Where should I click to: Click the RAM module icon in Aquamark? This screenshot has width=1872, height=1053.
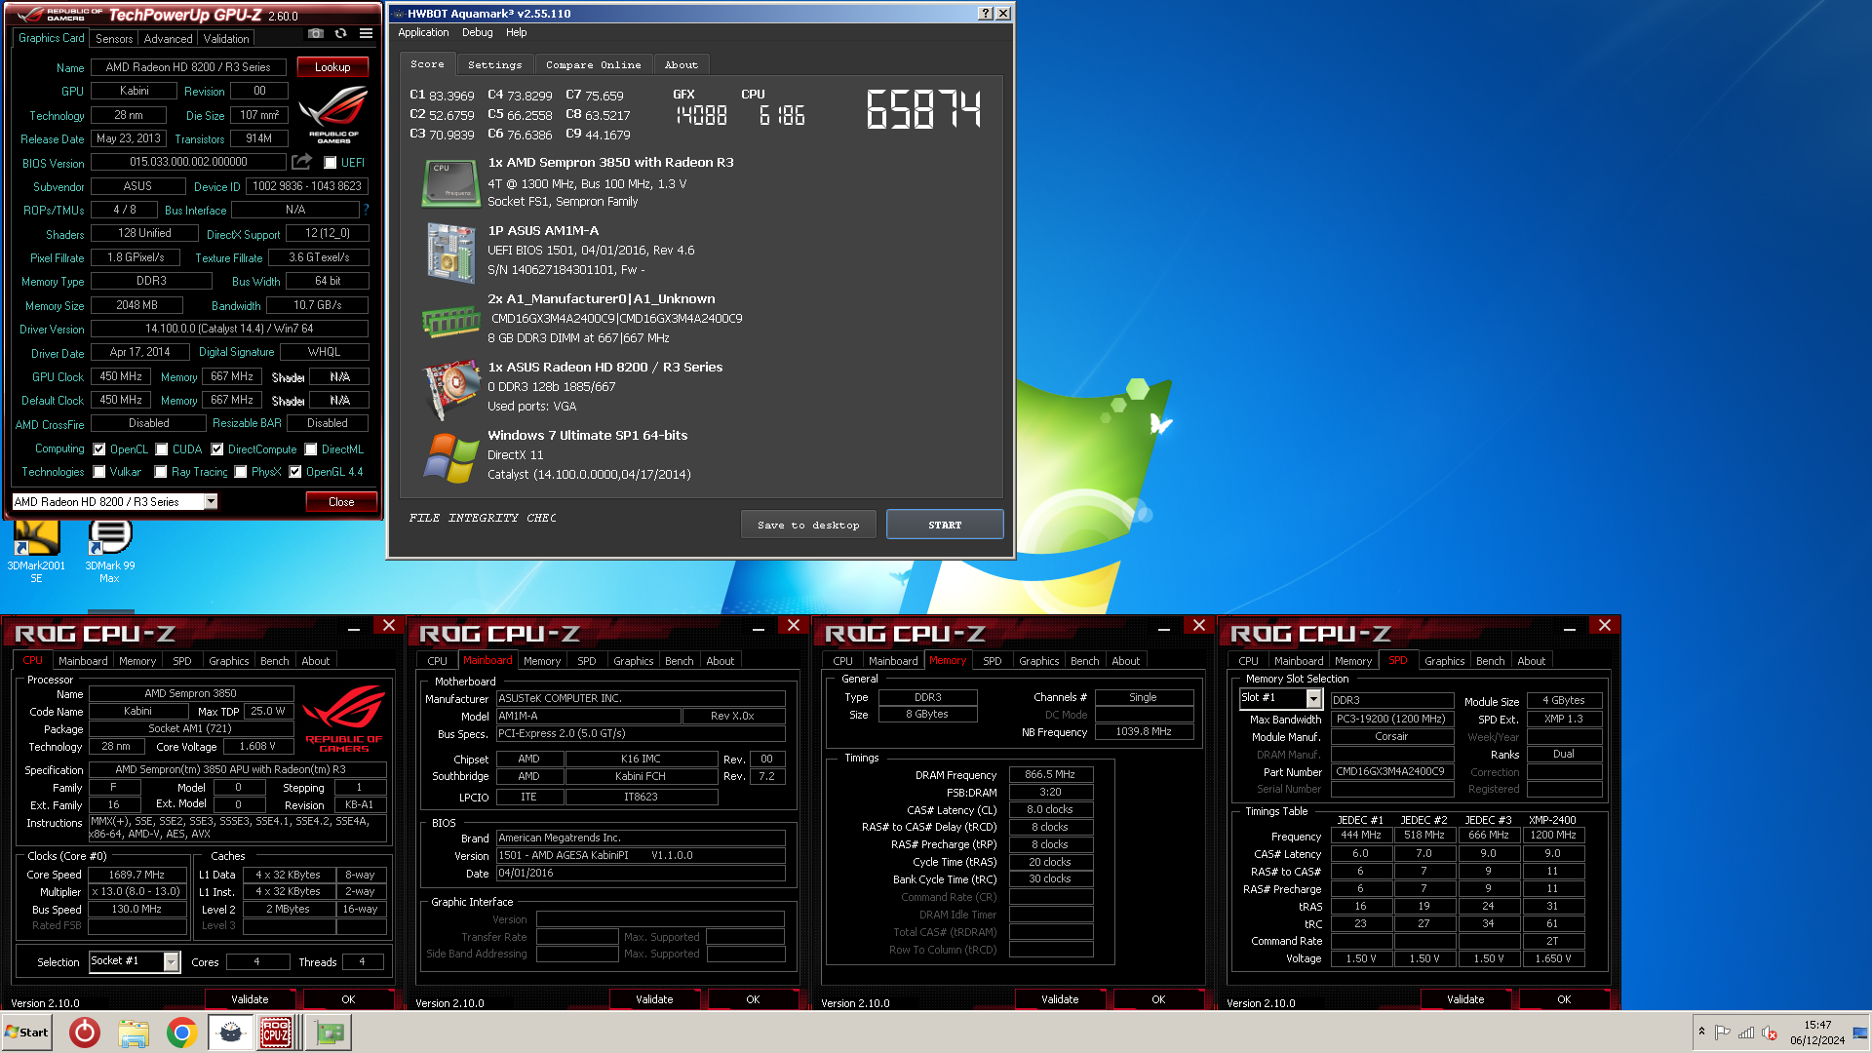450,320
